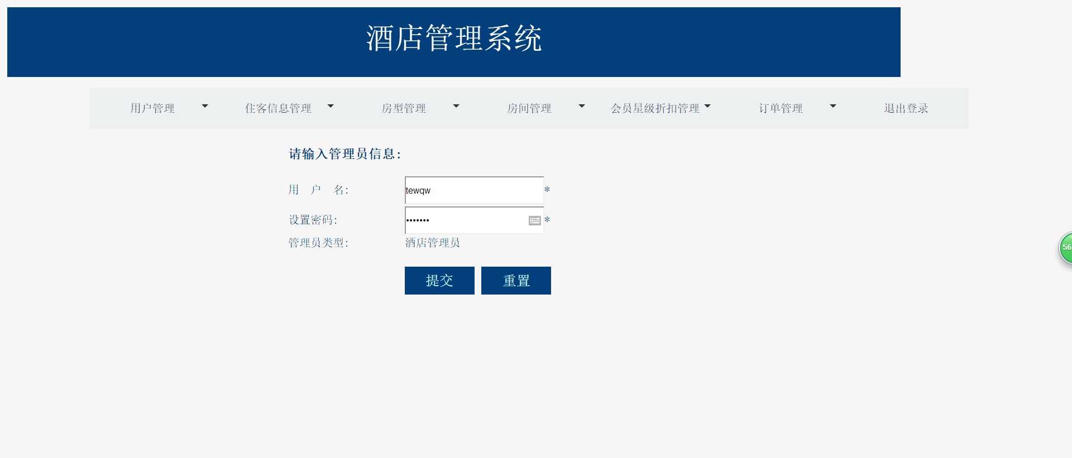Click the 酒店管理员 type text
This screenshot has width=1072, height=458.
433,243
